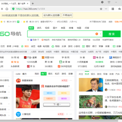Click the round dark icon in title bar
The height and width of the screenshot is (122, 122).
tap(102, 2)
